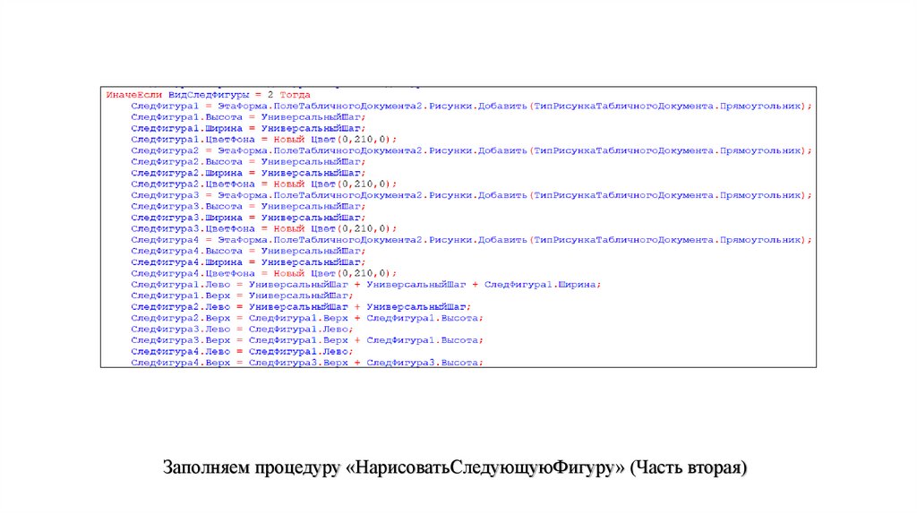Click the line "СледФигура3.ЦветФона = Новый Цвет(0,210,0);"
The width and height of the screenshot is (917, 514).
click(x=264, y=228)
